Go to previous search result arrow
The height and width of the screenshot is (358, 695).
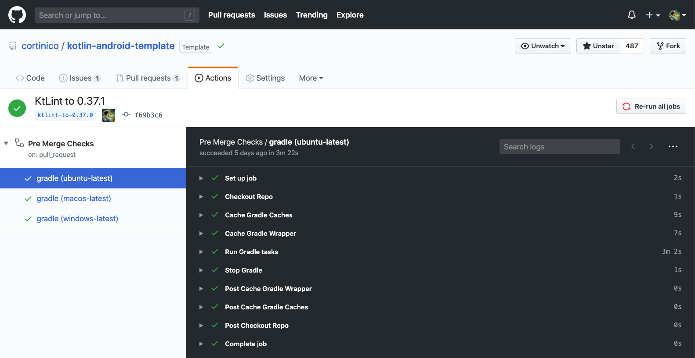point(633,146)
